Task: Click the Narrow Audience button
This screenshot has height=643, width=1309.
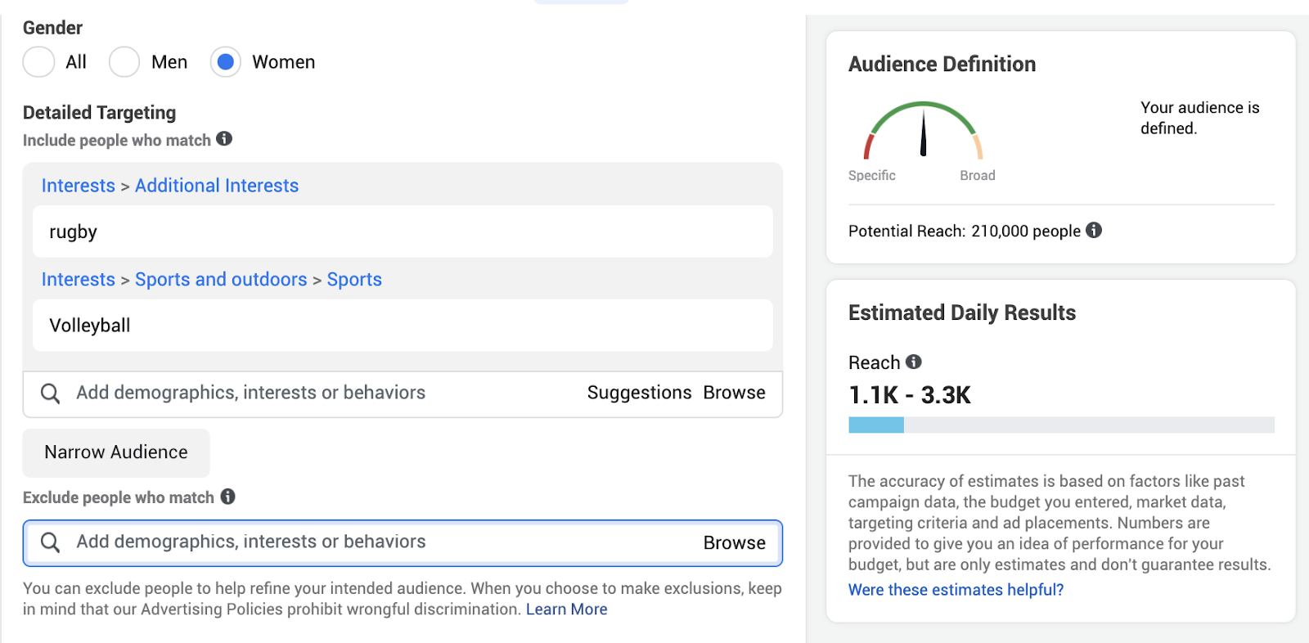Action: 116,452
